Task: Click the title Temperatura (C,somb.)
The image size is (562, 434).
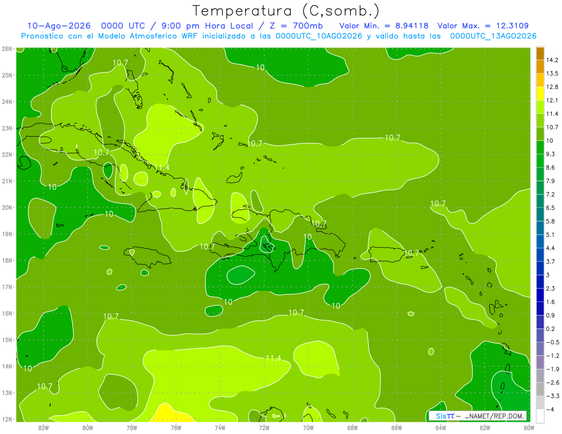Action: pos(286,11)
